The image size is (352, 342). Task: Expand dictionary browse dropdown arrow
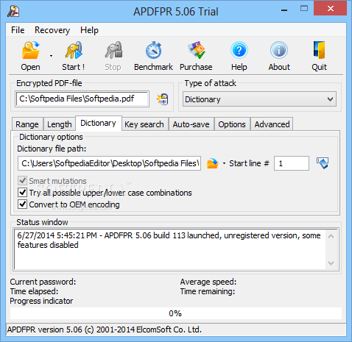(x=224, y=163)
